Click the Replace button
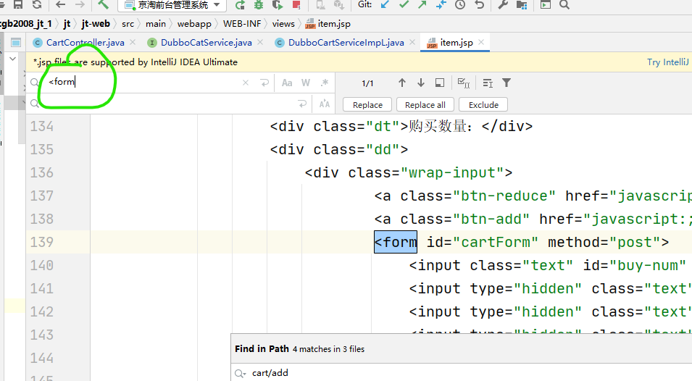This screenshot has height=381, width=692. (367, 105)
